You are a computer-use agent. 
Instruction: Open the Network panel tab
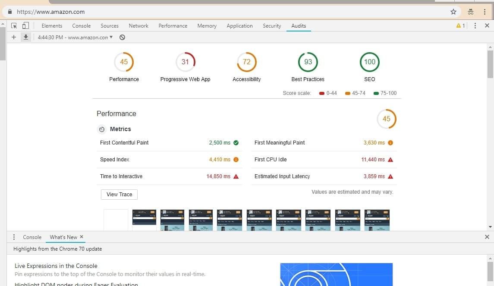[138, 26]
